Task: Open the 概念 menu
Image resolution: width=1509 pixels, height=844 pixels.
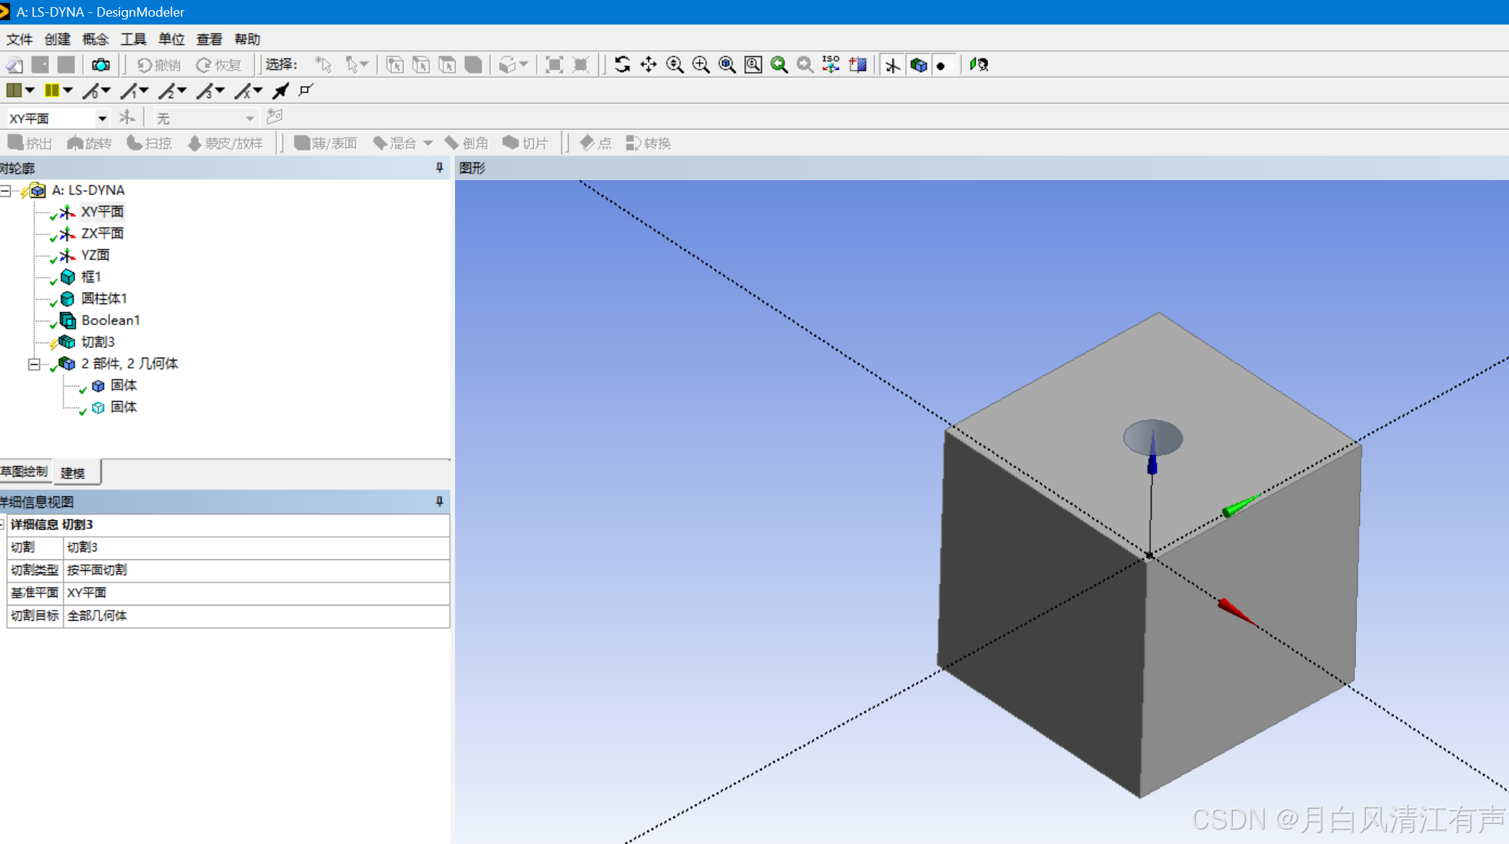Action: pos(95,39)
